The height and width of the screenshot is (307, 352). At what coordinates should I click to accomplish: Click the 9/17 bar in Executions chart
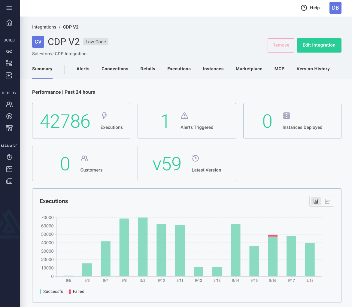click(x=291, y=256)
